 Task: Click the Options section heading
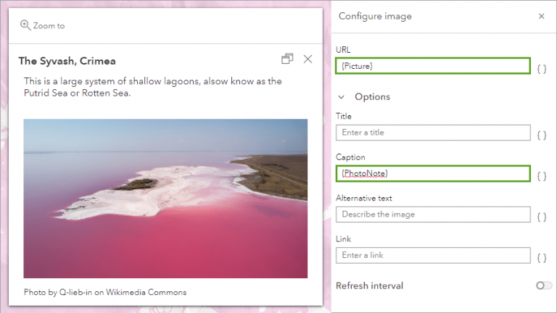pos(372,97)
